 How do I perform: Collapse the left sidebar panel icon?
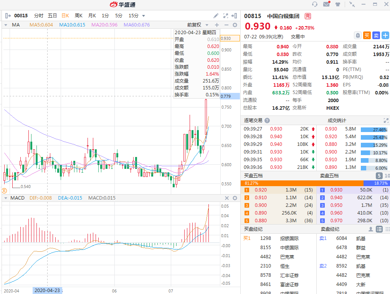click(8, 16)
